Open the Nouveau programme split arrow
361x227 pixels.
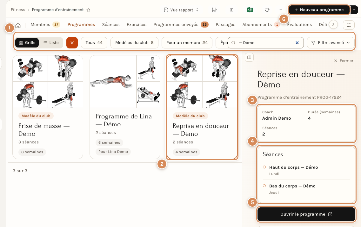(x=354, y=10)
